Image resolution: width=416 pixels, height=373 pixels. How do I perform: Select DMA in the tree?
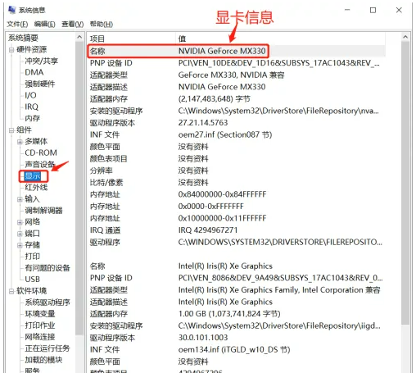[34, 72]
